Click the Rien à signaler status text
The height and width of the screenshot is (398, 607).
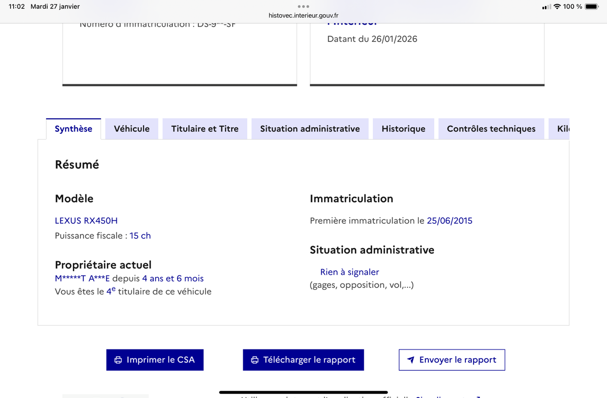(x=350, y=272)
